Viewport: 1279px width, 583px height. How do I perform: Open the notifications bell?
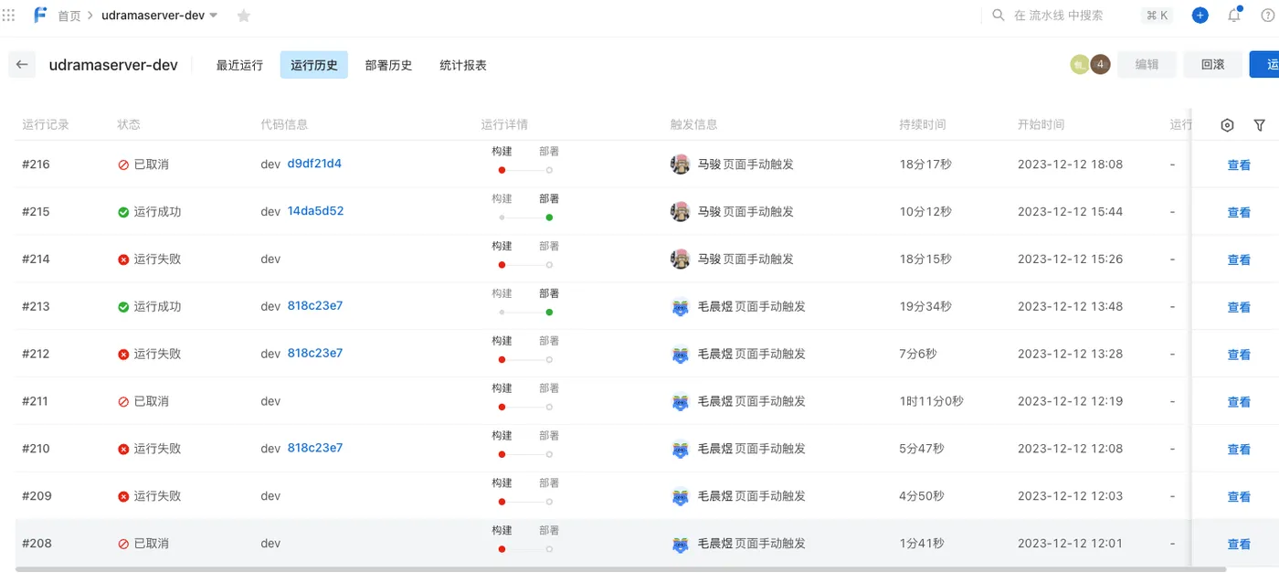1234,16
